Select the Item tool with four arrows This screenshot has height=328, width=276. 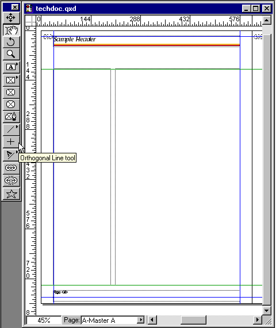click(x=11, y=18)
